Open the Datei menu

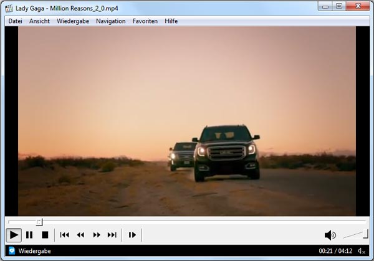coord(15,21)
